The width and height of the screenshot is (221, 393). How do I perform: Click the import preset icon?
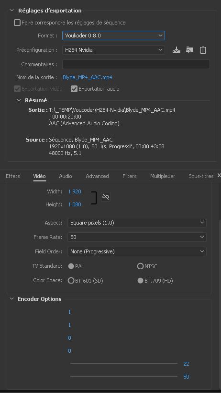(x=190, y=50)
